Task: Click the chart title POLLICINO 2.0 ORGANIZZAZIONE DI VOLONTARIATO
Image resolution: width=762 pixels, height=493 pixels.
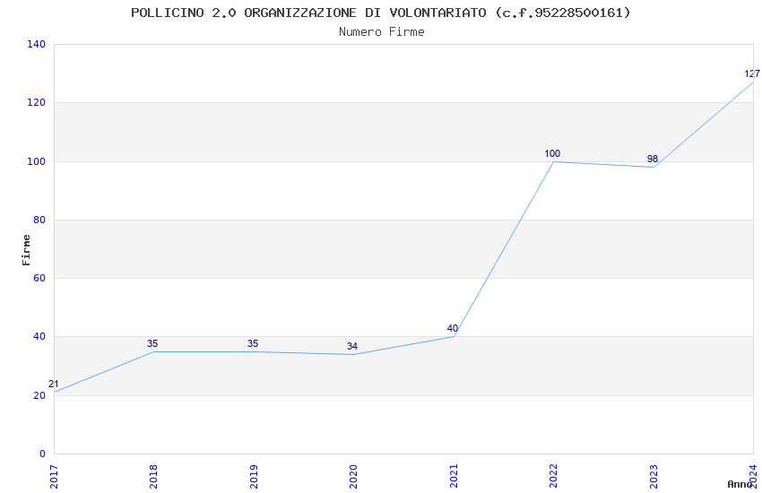Action: tap(381, 13)
